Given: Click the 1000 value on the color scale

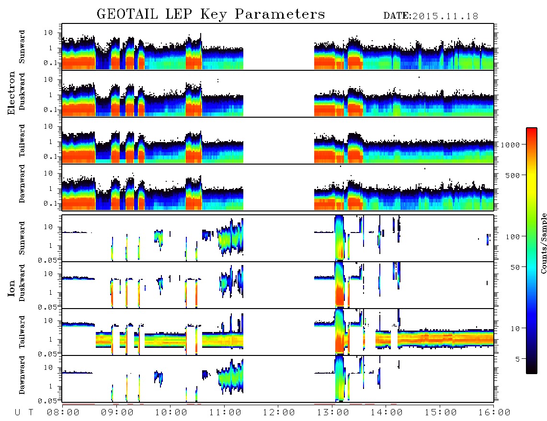Looking at the screenshot, I should coord(510,145).
